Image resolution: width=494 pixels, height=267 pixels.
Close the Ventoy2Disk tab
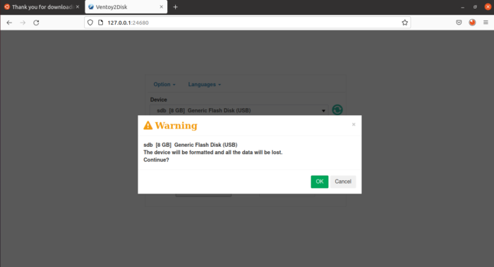pos(162,6)
